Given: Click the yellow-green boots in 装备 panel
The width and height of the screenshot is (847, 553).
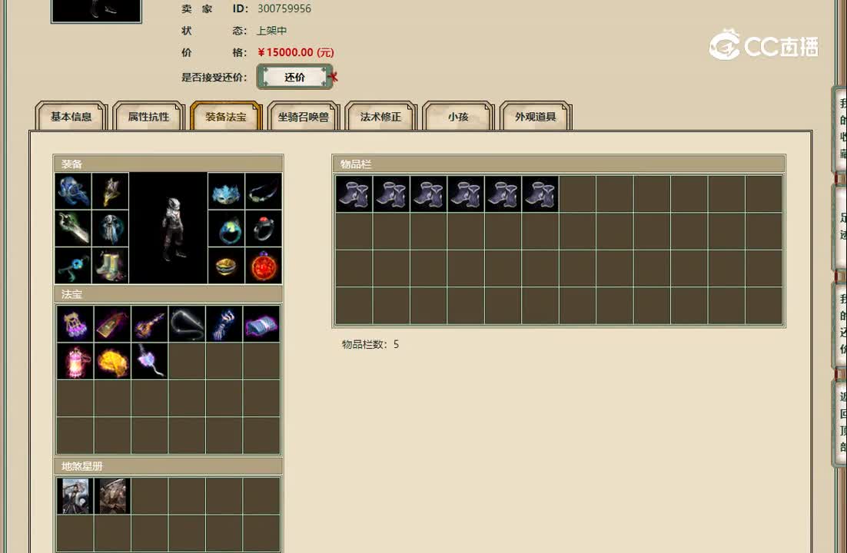Looking at the screenshot, I should point(110,266).
